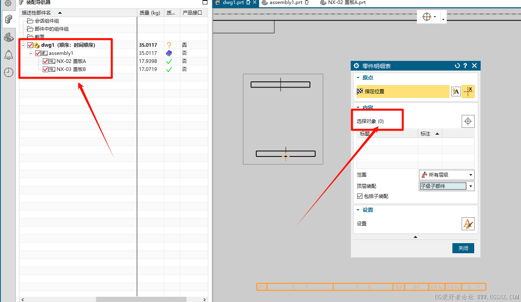521x302 pixels.
Task: Click the 部件中的组件组 folder icon
Action: pyautogui.click(x=30, y=29)
